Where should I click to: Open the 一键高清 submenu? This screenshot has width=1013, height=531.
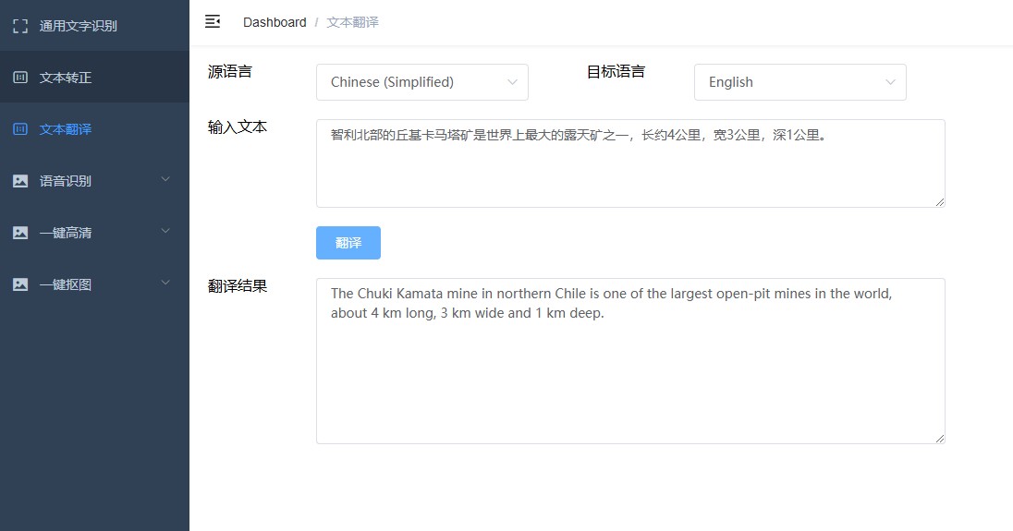(x=94, y=233)
